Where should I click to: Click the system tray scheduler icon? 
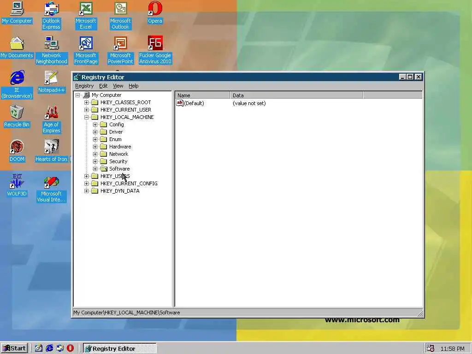click(x=431, y=348)
